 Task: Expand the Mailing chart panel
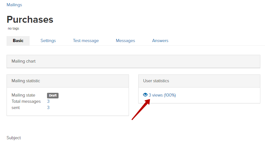tap(133, 61)
